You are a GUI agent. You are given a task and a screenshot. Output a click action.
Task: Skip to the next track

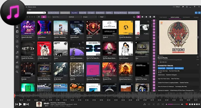28,104
